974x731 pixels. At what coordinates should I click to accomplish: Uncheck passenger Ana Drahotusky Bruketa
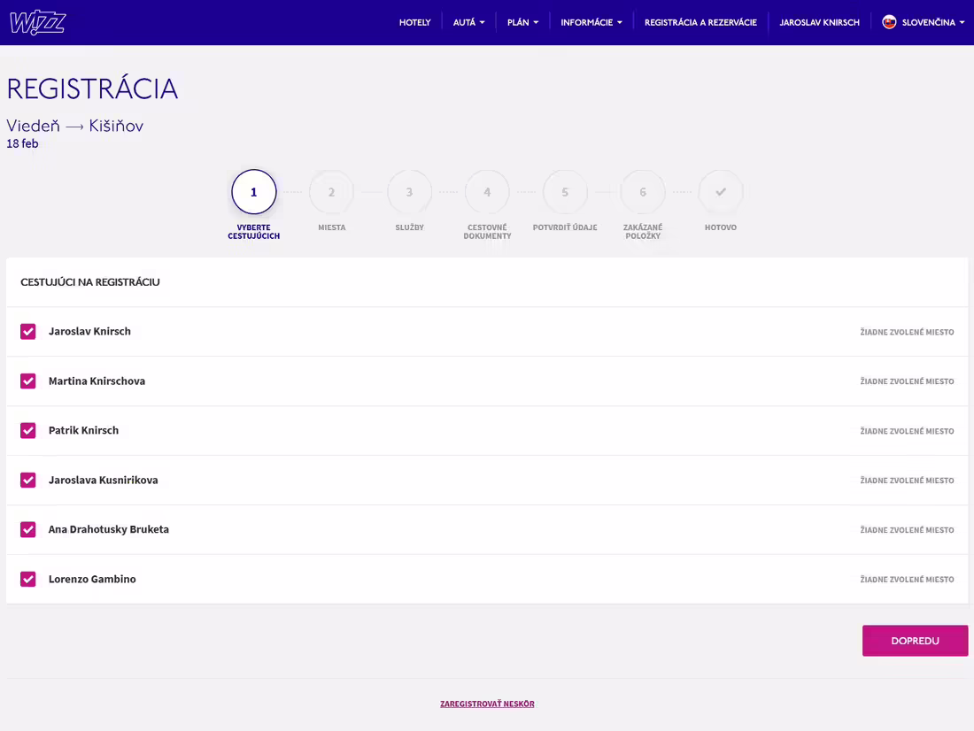point(28,529)
